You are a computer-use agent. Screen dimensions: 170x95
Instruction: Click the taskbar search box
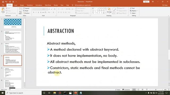pyautogui.click(x=23, y=93)
